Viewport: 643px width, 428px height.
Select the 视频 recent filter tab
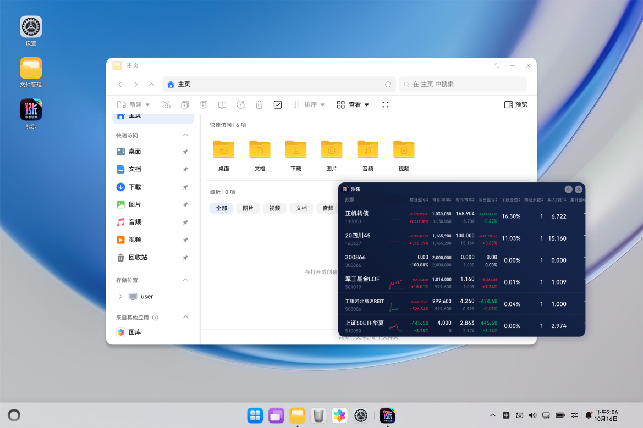[275, 208]
